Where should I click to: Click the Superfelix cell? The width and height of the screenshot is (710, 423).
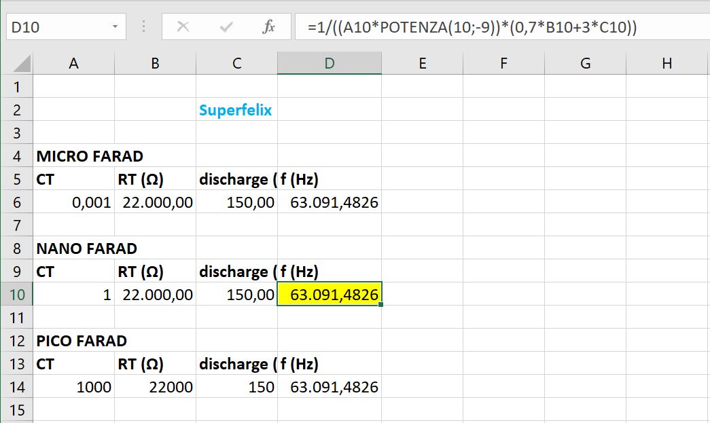(236, 110)
